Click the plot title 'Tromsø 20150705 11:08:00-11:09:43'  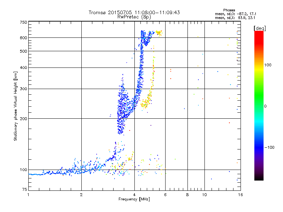point(134,12)
